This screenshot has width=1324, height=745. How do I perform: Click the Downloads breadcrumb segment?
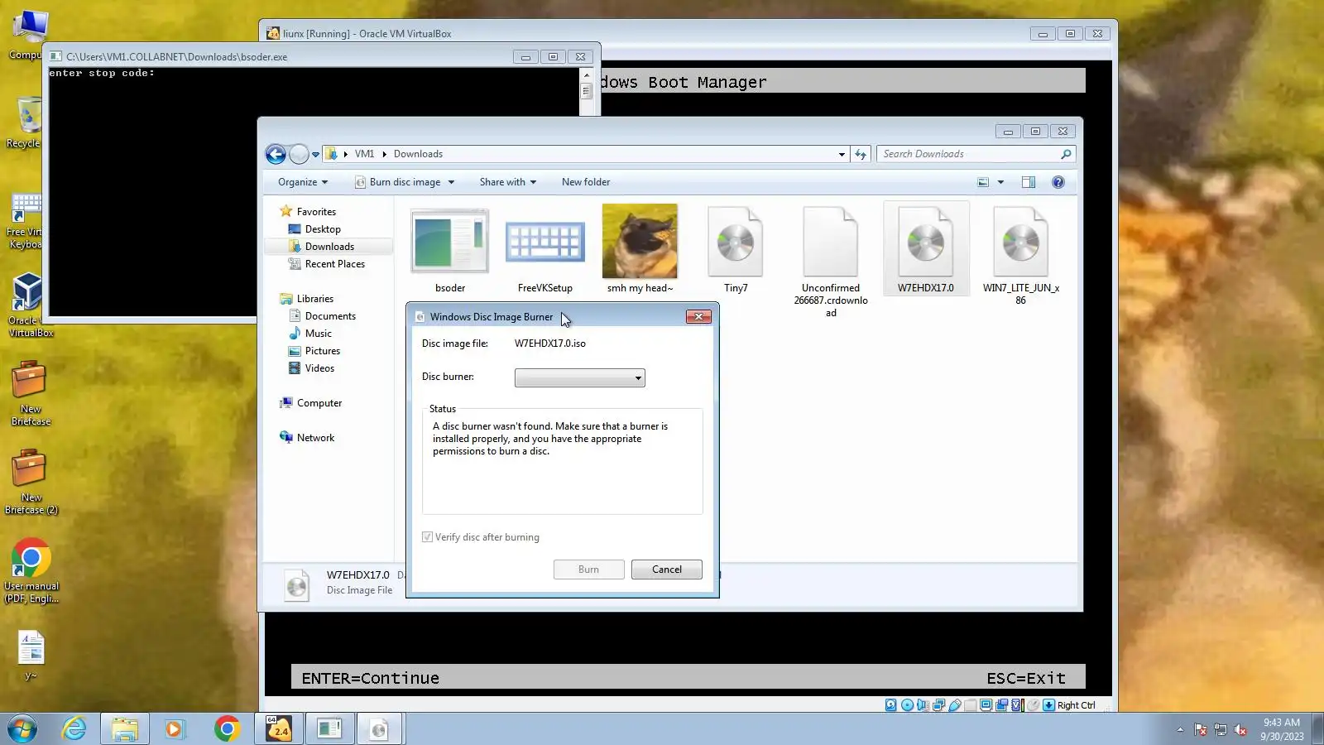(x=418, y=154)
